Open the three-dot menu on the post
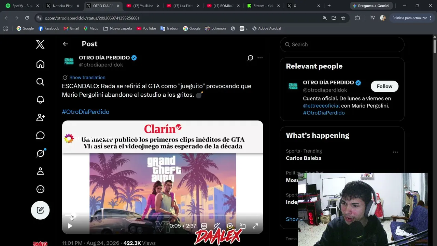 [x=260, y=58]
